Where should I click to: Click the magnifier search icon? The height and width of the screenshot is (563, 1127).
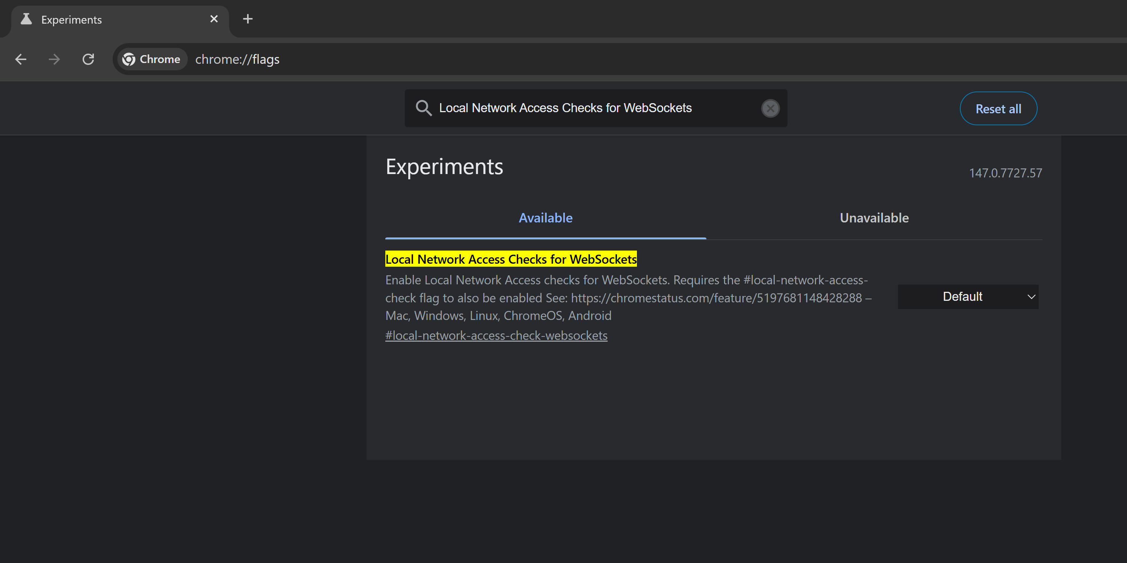point(423,108)
